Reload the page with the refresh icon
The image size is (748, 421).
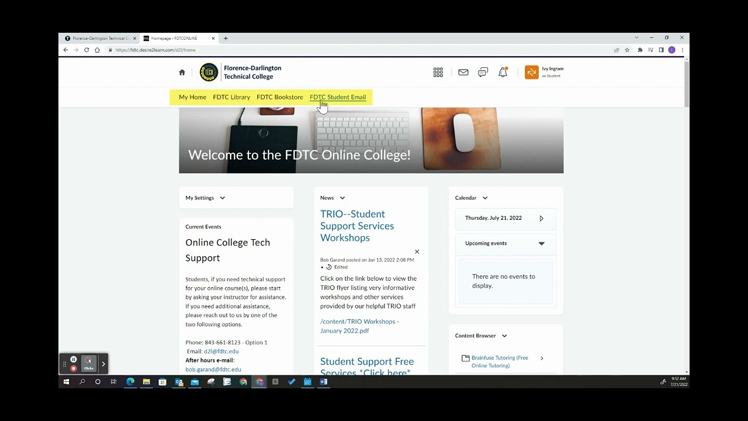[x=86, y=50]
